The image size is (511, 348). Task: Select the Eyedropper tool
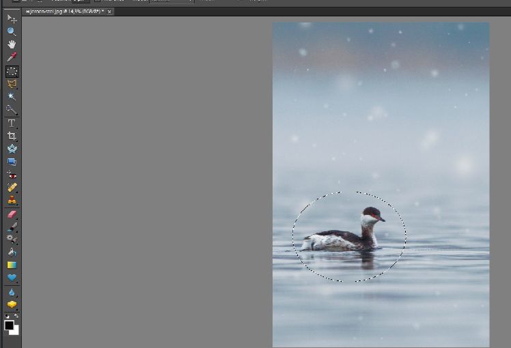(x=12, y=57)
